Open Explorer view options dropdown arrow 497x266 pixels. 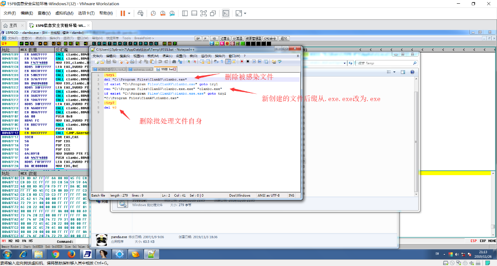tap(395, 72)
